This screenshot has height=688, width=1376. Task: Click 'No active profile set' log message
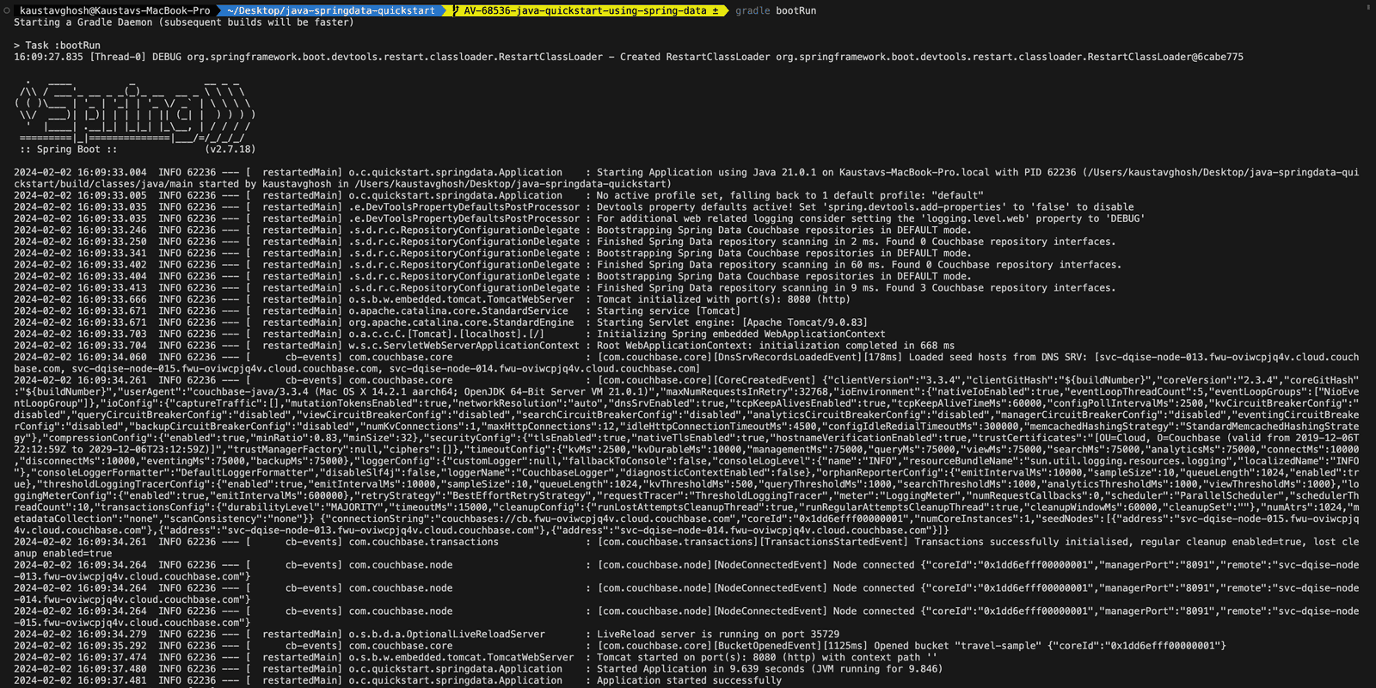pos(789,196)
